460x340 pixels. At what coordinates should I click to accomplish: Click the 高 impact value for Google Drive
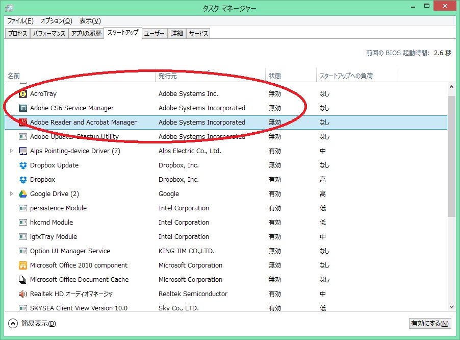[x=323, y=194]
